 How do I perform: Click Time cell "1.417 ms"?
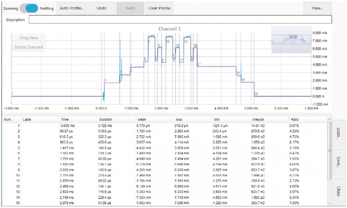click(x=67, y=148)
